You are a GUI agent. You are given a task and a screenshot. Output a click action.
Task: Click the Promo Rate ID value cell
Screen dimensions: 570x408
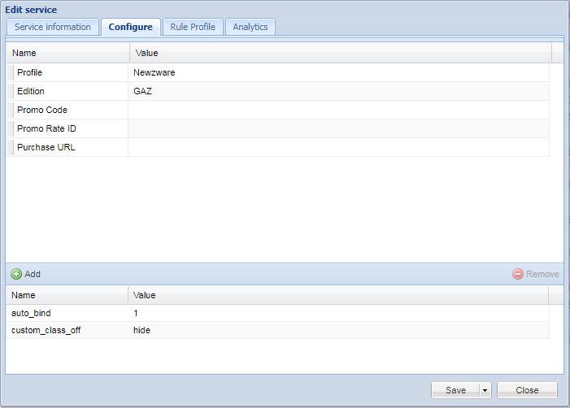click(337, 128)
